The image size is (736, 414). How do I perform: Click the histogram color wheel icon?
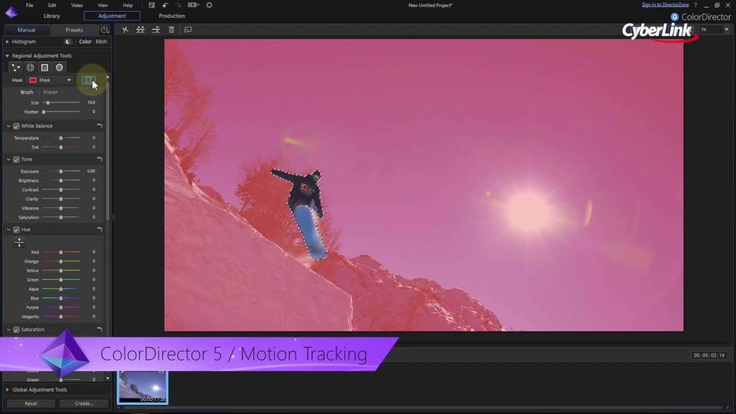click(68, 41)
